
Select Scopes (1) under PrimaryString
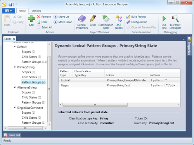point(28,72)
